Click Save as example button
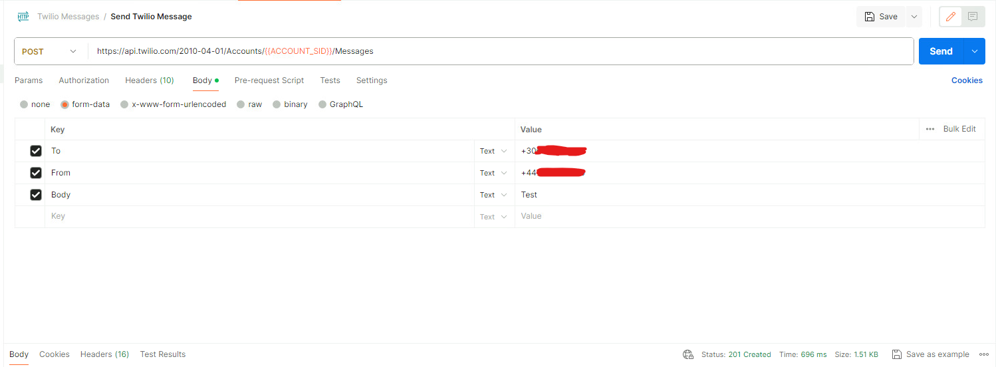 930,354
